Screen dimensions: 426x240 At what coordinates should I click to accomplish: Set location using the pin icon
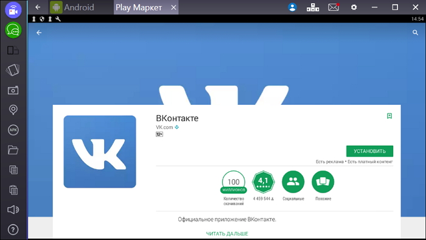click(13, 110)
